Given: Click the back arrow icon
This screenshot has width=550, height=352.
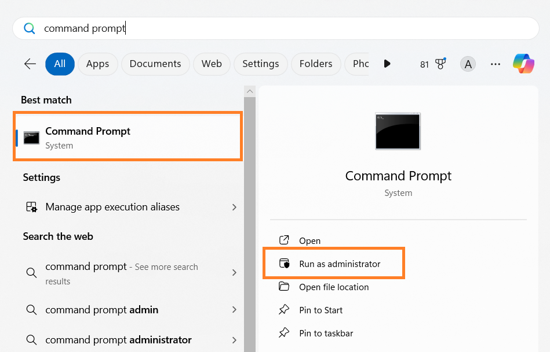Looking at the screenshot, I should (x=30, y=64).
